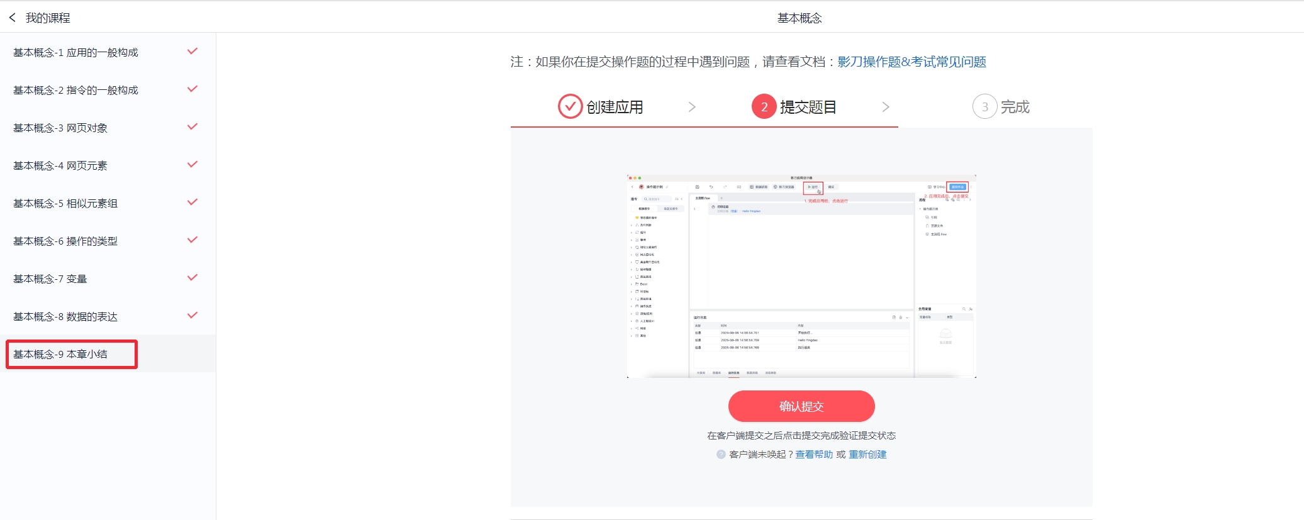The image size is (1304, 520).
Task: Open lesson 基本概念-2 指令的一般构成
Action: pos(108,90)
